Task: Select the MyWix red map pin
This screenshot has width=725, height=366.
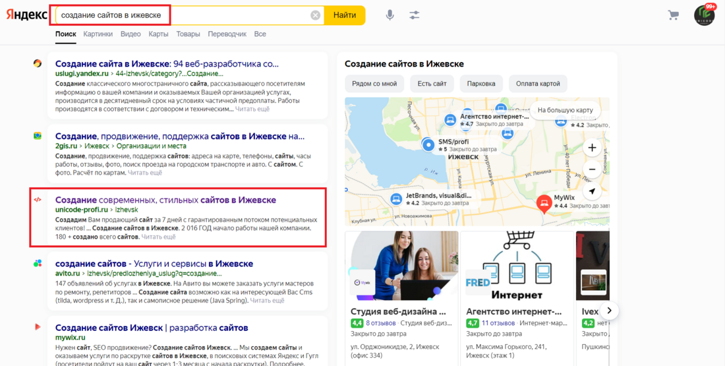Action: [x=544, y=204]
